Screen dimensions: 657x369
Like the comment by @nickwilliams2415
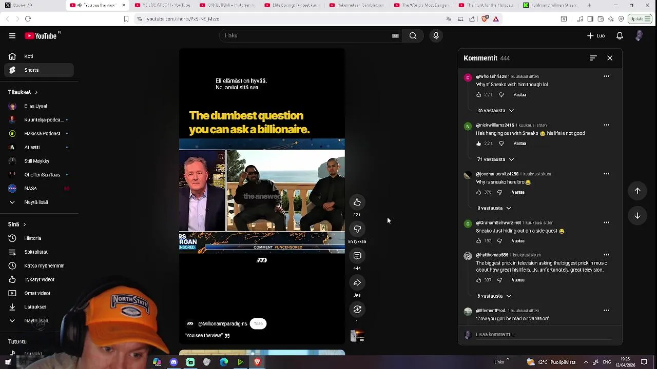[479, 143]
